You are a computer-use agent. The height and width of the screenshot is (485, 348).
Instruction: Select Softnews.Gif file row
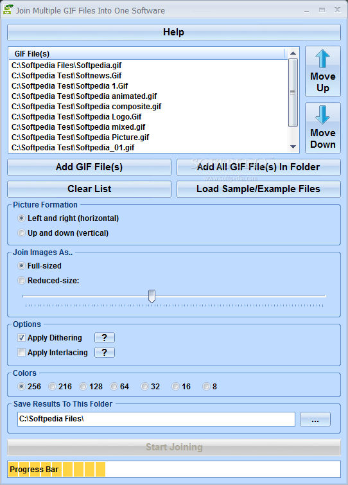point(148,76)
